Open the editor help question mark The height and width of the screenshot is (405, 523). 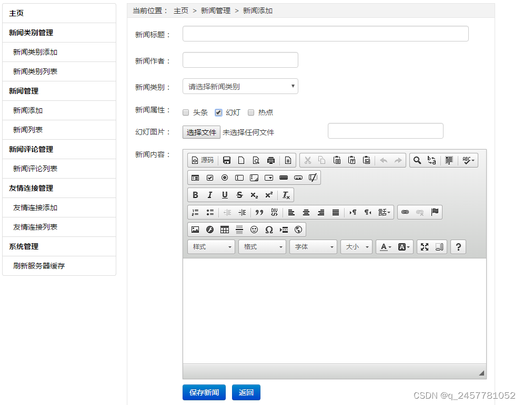(x=458, y=247)
